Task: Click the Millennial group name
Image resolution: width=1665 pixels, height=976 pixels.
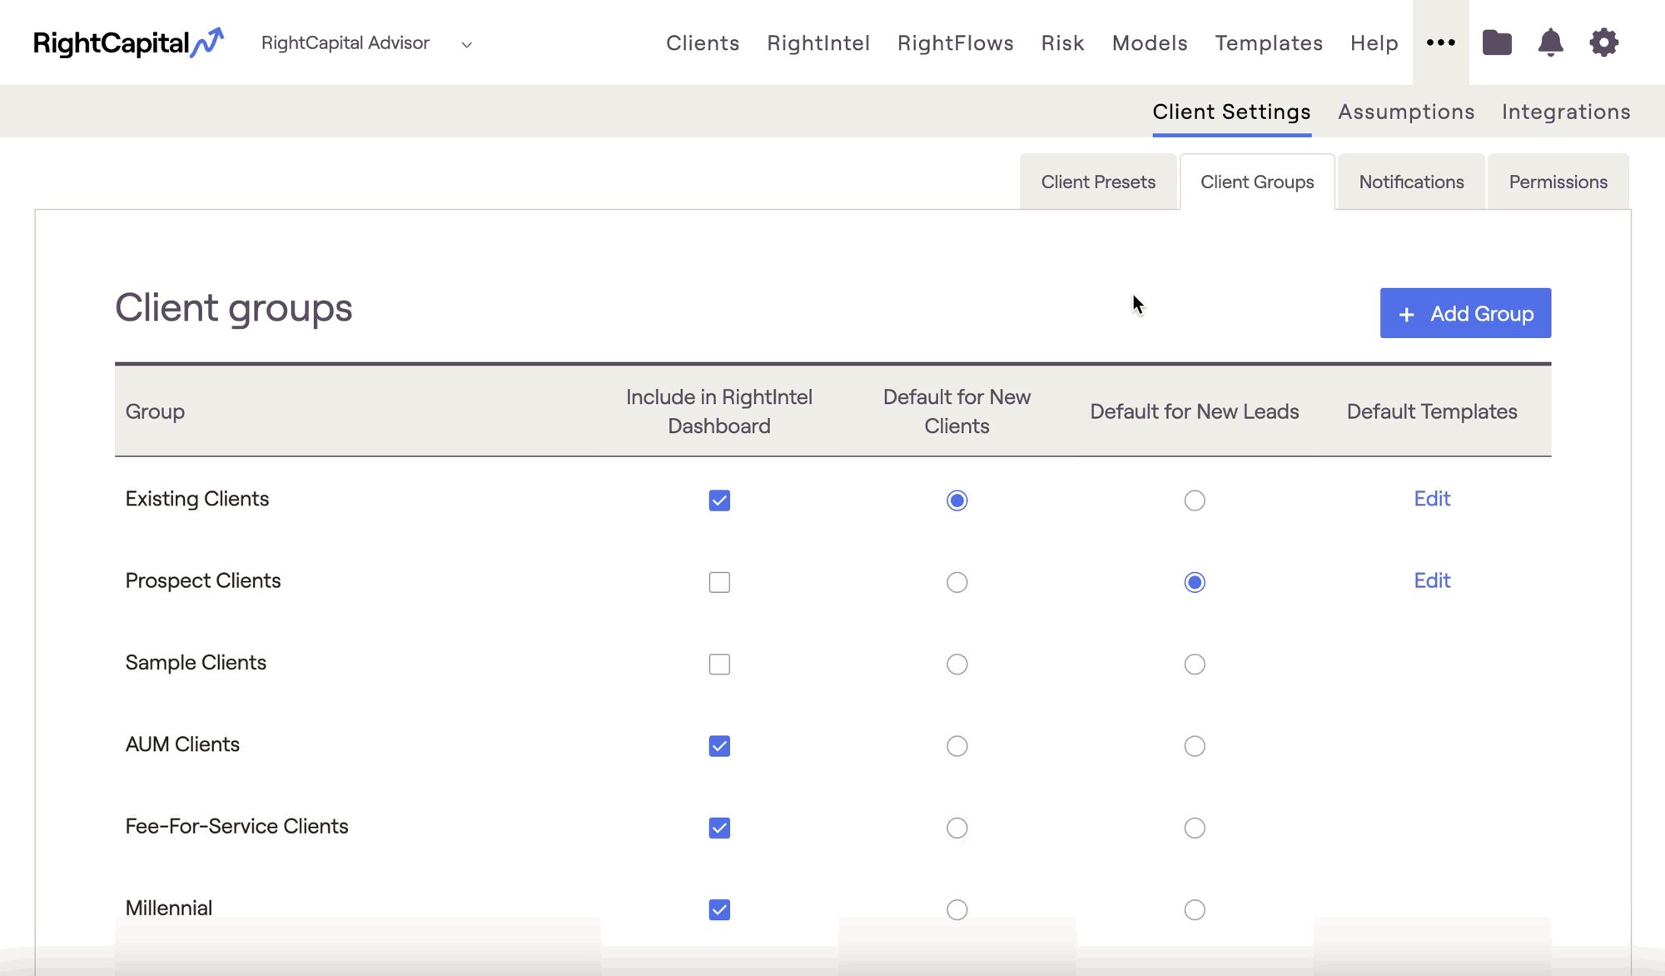Action: pos(169,909)
